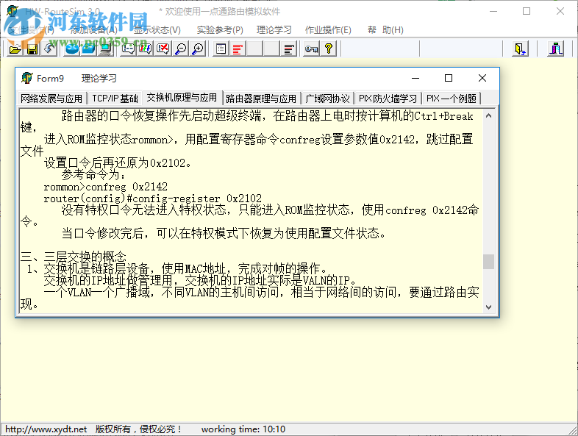The width and height of the screenshot is (578, 436).
Task: Switch to the 路由器原理与应用 tab
Action: (x=261, y=99)
